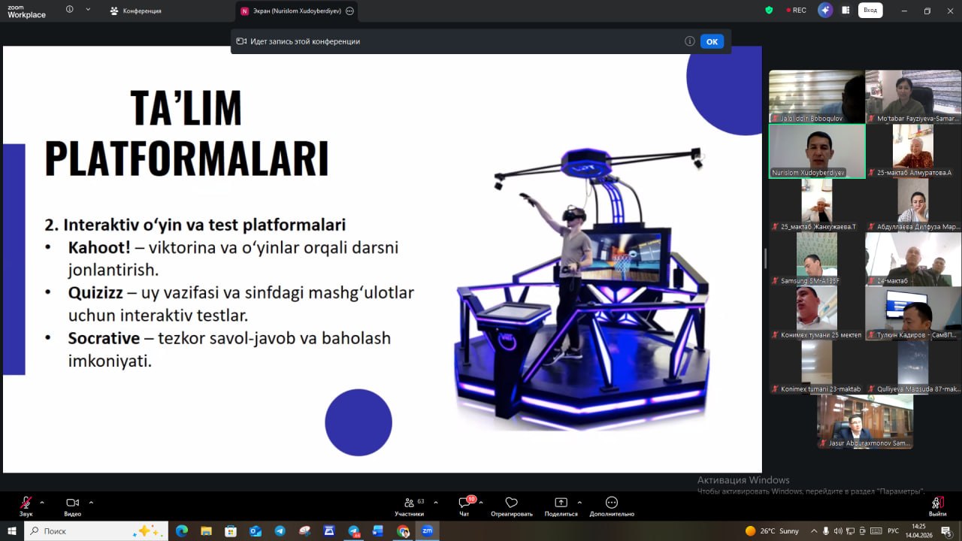This screenshot has height=541, width=962.
Task: Expand audio options arrow beside Звук
Action: coord(42,502)
